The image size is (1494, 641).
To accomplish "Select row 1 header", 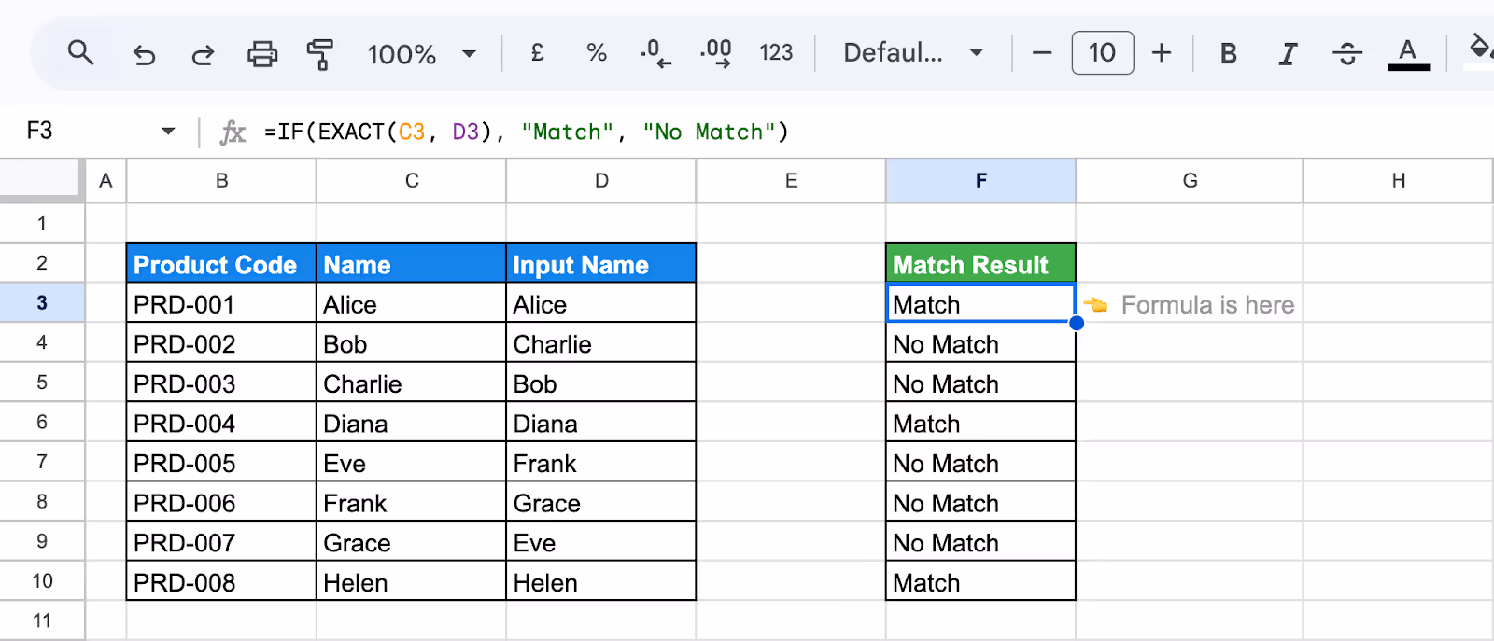I will 42,223.
